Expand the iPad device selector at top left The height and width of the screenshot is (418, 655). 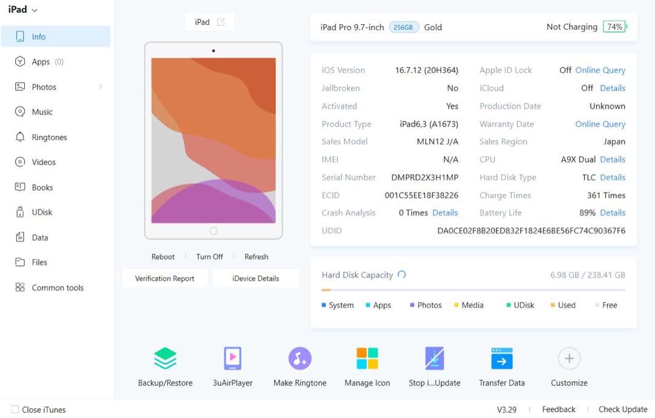point(21,10)
